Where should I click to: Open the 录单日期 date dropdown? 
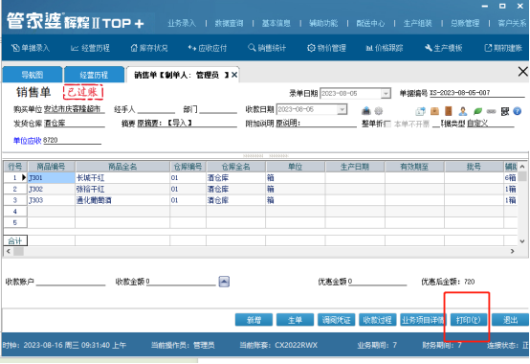click(386, 93)
